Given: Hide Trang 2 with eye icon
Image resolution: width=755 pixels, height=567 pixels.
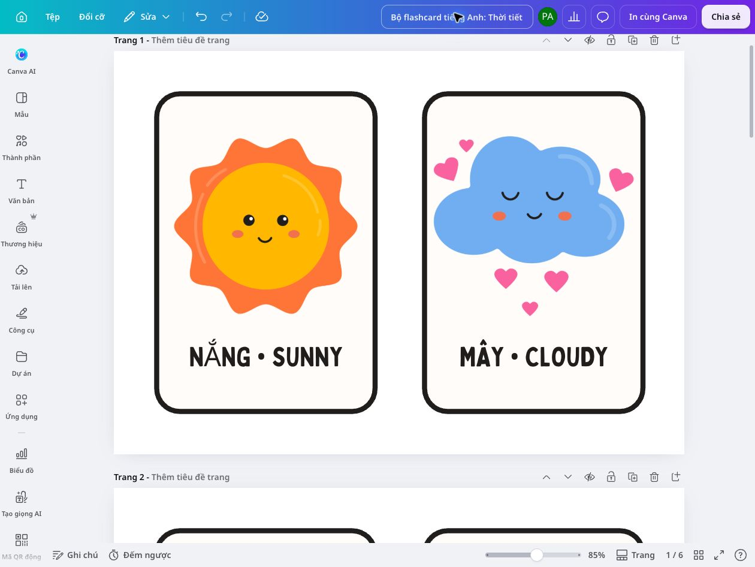Looking at the screenshot, I should pyautogui.click(x=590, y=477).
